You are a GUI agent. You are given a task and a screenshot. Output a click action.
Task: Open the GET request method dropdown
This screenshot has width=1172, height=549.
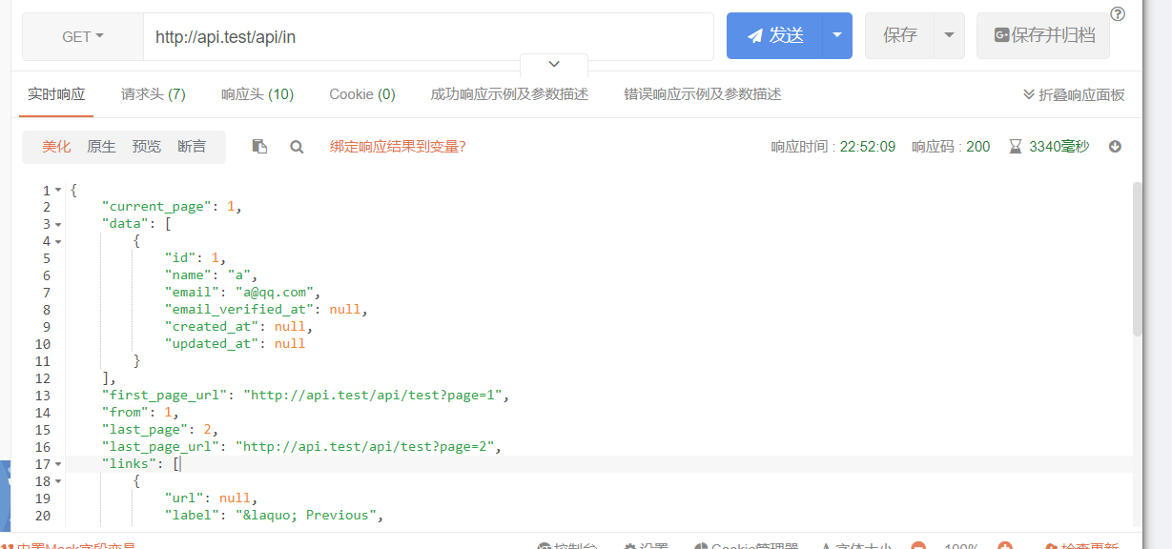(83, 36)
